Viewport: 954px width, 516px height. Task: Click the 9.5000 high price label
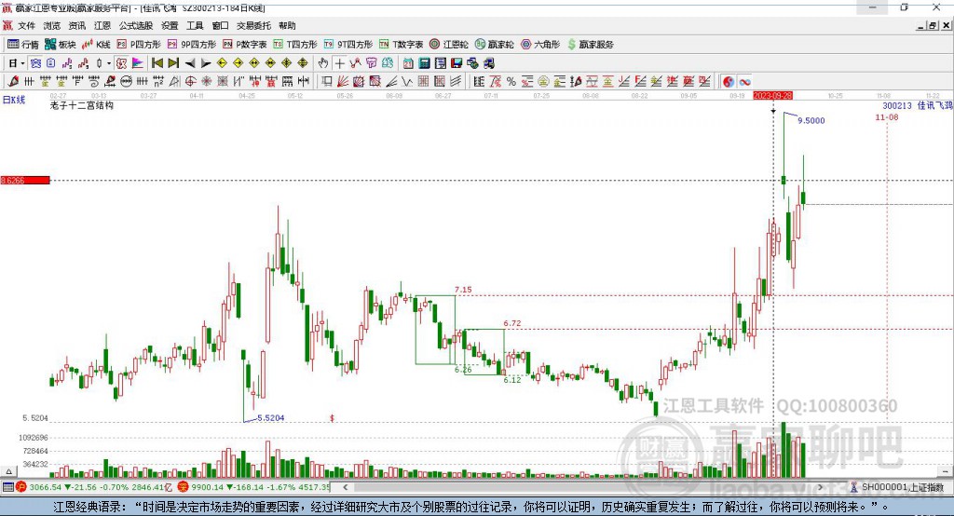tap(811, 120)
